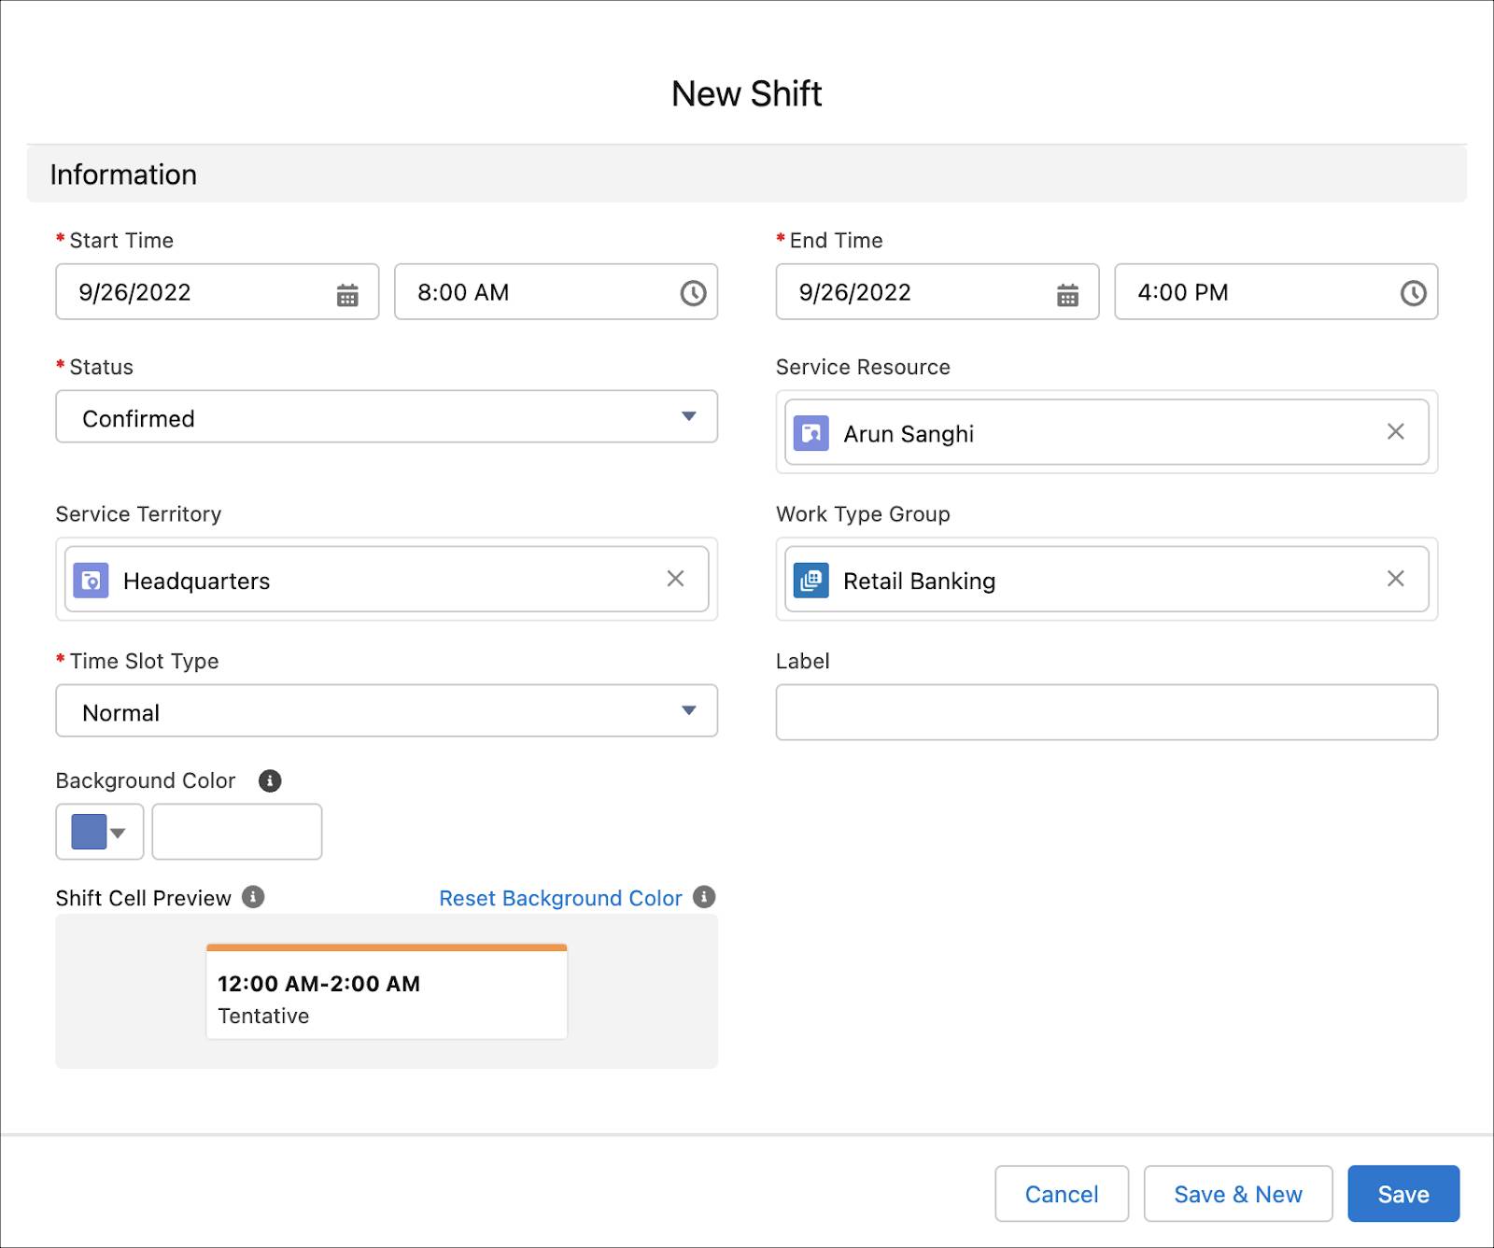The height and width of the screenshot is (1248, 1494).
Task: Open the Start Time date calendar picker
Action: (x=346, y=292)
